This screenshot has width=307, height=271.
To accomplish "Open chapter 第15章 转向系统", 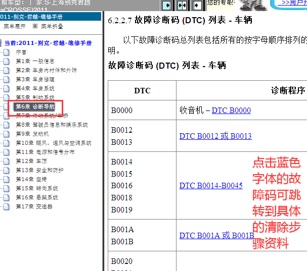I will coord(37,188).
